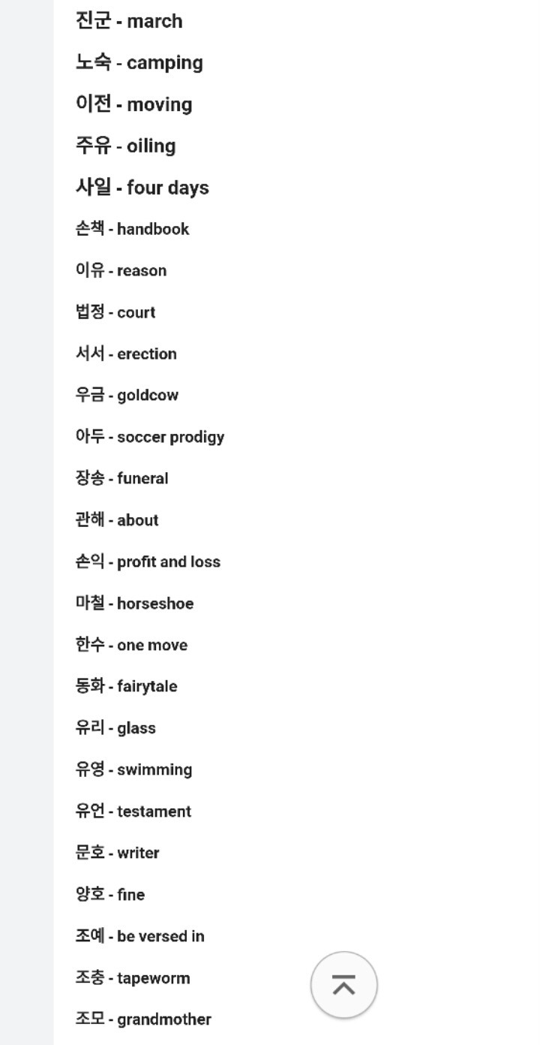This screenshot has width=540, height=1045.
Task: Select the 진군 - march entry
Action: click(129, 21)
